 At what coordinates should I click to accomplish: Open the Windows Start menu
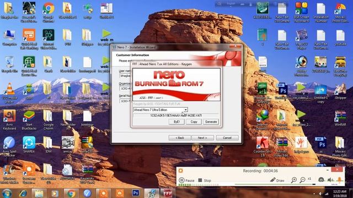(7, 193)
